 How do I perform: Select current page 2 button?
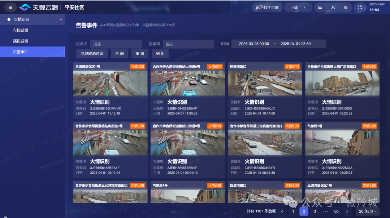tap(304, 211)
